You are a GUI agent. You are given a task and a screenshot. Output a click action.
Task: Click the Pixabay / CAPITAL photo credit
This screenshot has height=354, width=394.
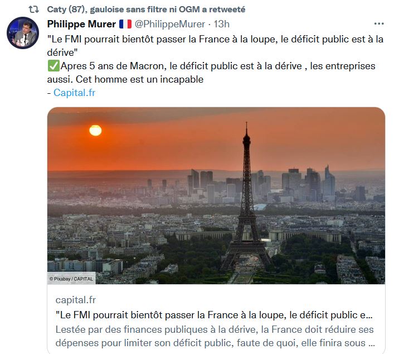[x=72, y=278]
